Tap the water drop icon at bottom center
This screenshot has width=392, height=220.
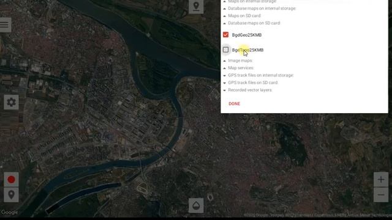(x=196, y=205)
